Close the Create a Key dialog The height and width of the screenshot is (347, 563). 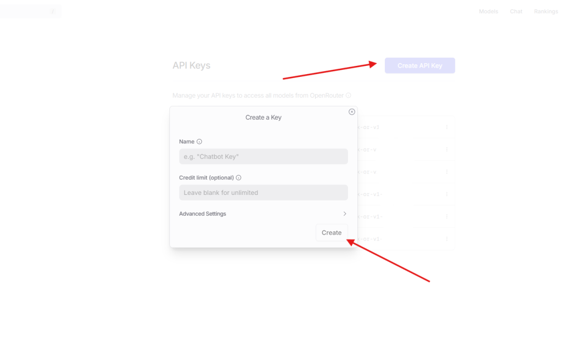351,112
